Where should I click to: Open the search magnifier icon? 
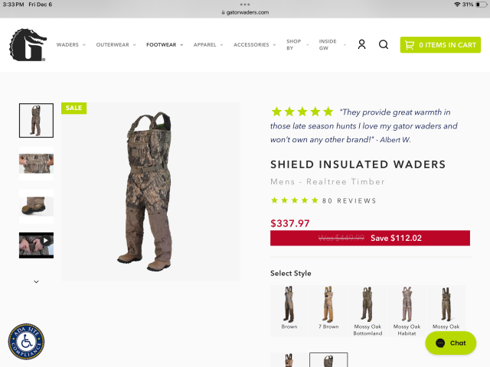click(384, 44)
